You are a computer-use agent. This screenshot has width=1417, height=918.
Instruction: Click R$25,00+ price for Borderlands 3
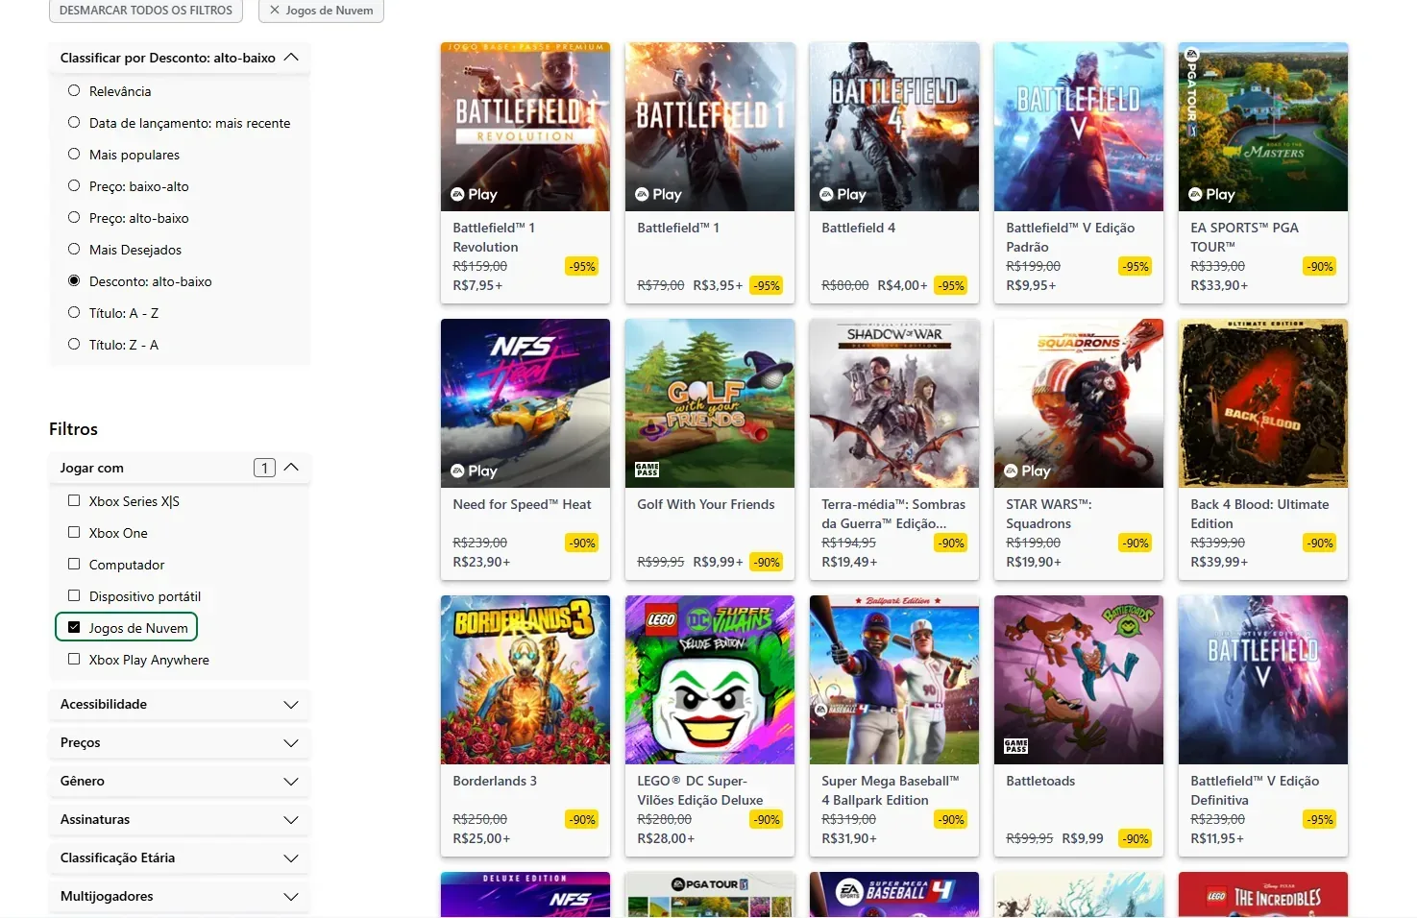point(481,838)
